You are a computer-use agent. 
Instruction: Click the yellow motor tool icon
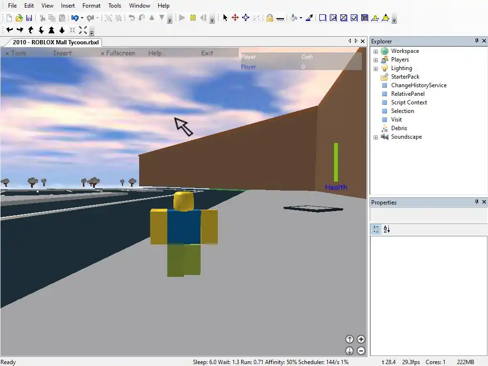point(386,18)
